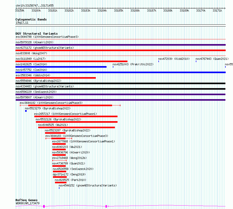Screen dimensions: 233x209
Task: Open esv2718468 Wong2012b label
Action: point(69,158)
